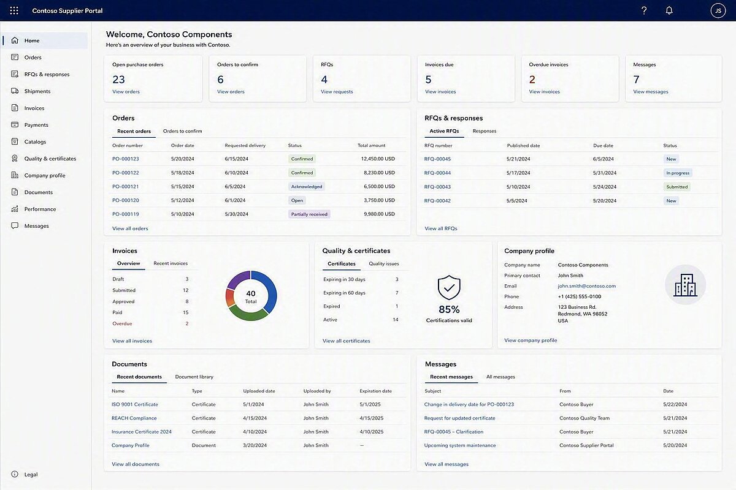Click the Company profile building sidebar icon
The width and height of the screenshot is (736, 490).
(x=15, y=175)
